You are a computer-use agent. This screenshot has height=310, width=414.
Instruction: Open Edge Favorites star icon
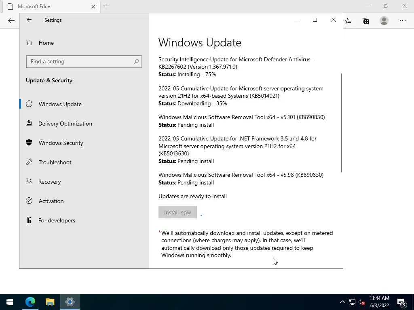[348, 21]
